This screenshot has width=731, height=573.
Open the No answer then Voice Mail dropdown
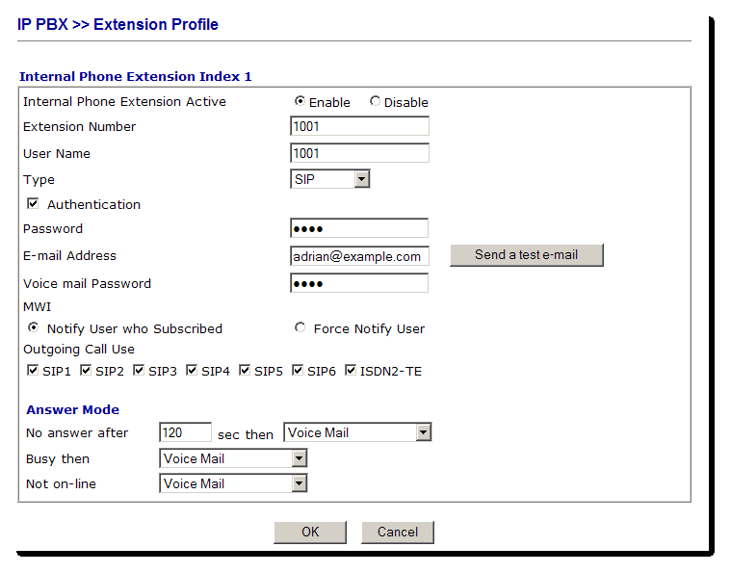(x=357, y=432)
